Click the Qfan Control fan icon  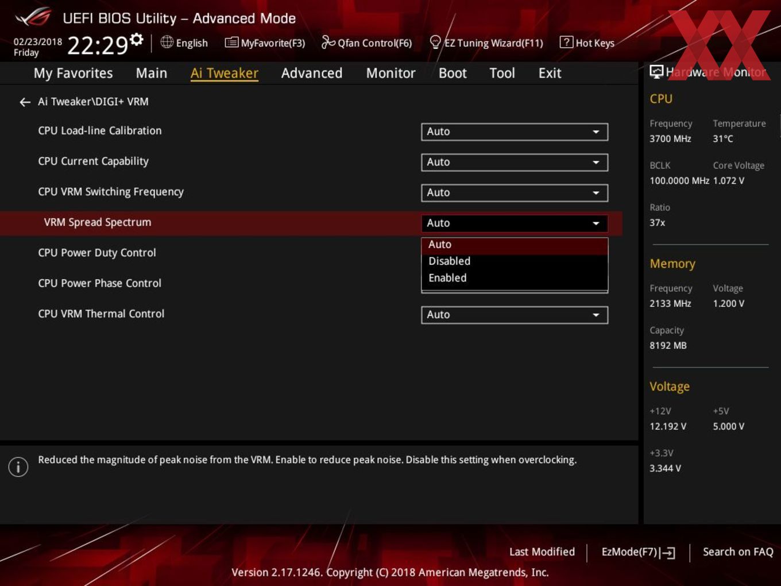tap(328, 42)
